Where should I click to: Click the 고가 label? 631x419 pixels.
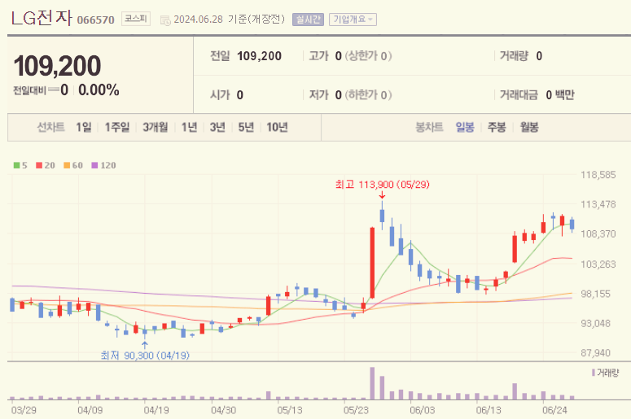point(318,56)
